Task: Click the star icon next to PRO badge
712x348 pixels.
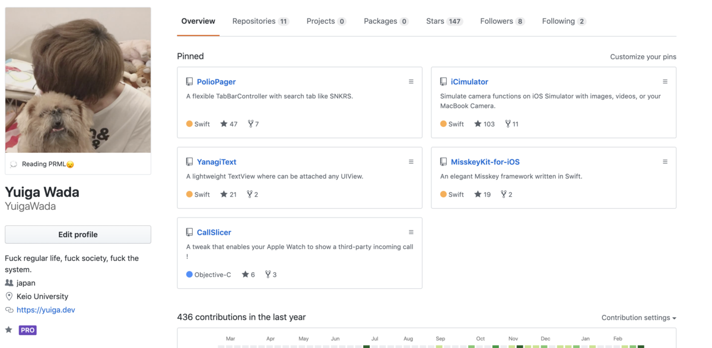Action: pos(9,330)
